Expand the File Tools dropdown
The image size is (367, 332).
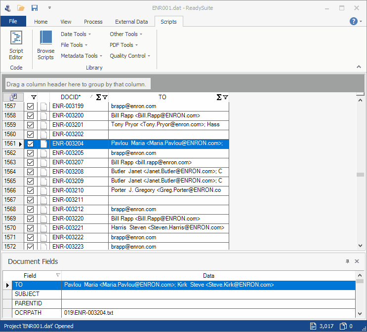(x=74, y=45)
